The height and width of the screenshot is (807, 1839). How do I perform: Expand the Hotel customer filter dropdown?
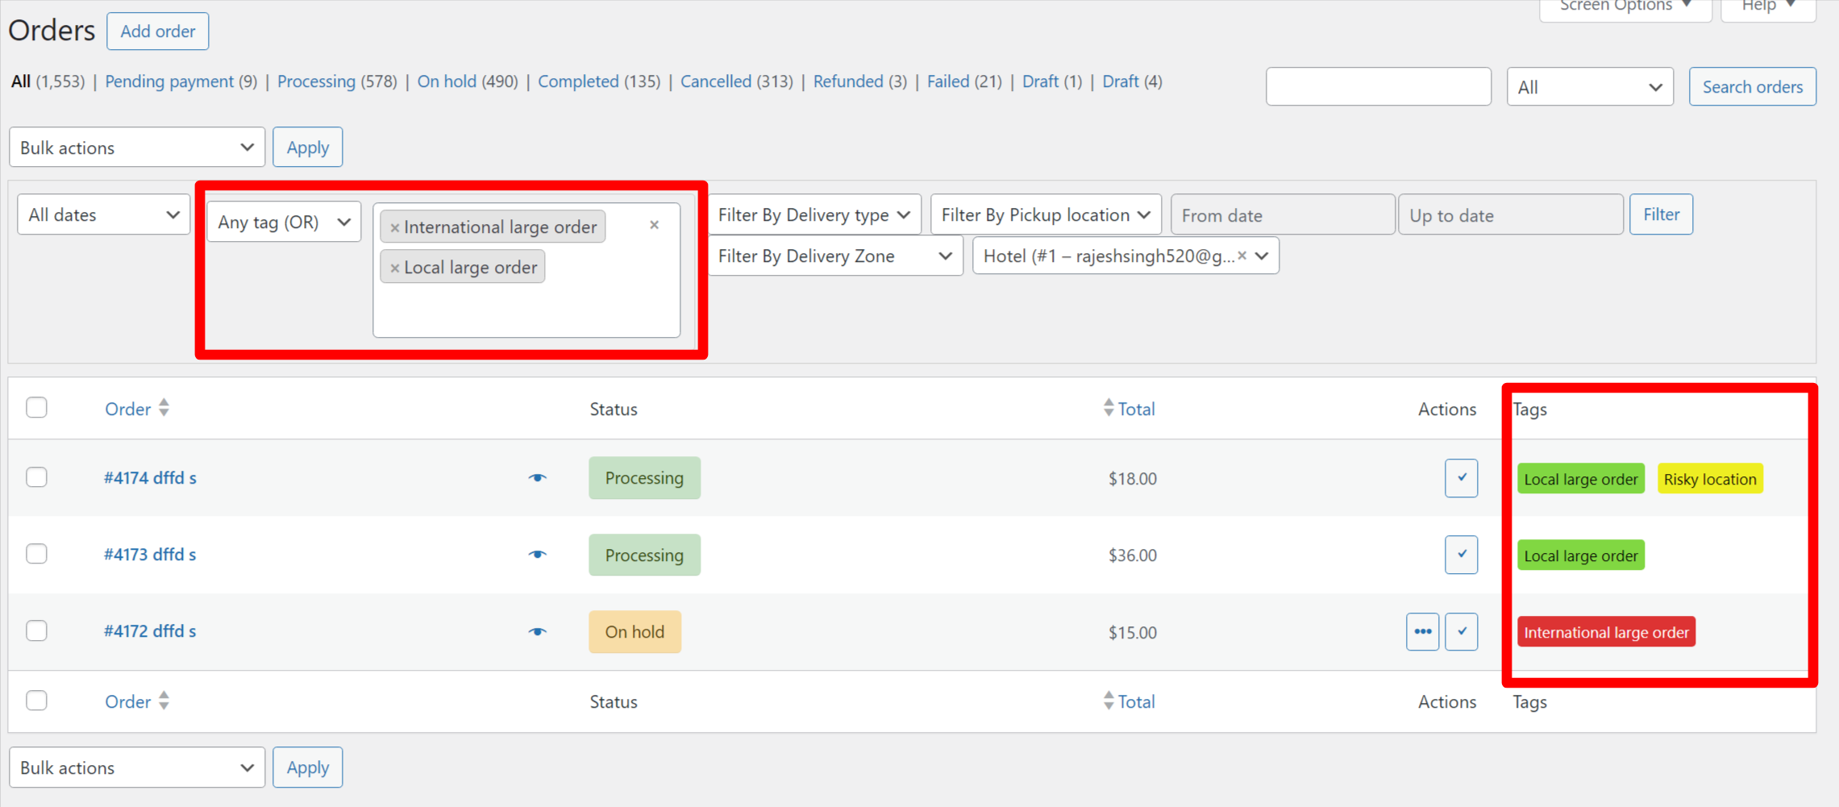point(1263,256)
